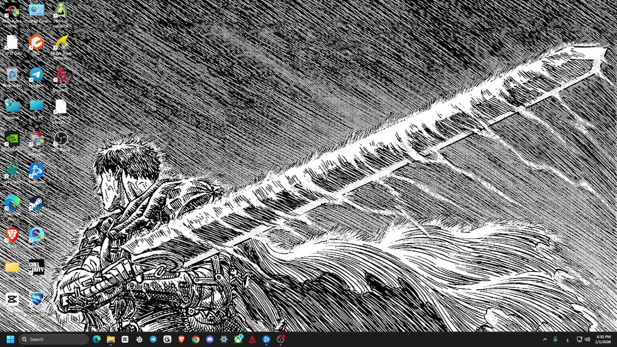Open network status tray icon
The image size is (617, 347).
pos(579,339)
